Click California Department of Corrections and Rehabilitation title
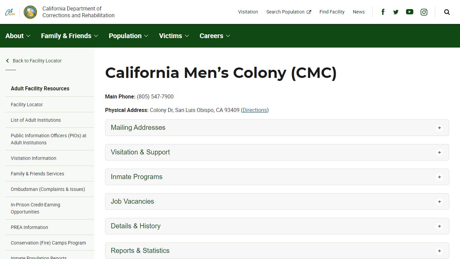Viewport: 460px width, 259px height. [x=78, y=12]
